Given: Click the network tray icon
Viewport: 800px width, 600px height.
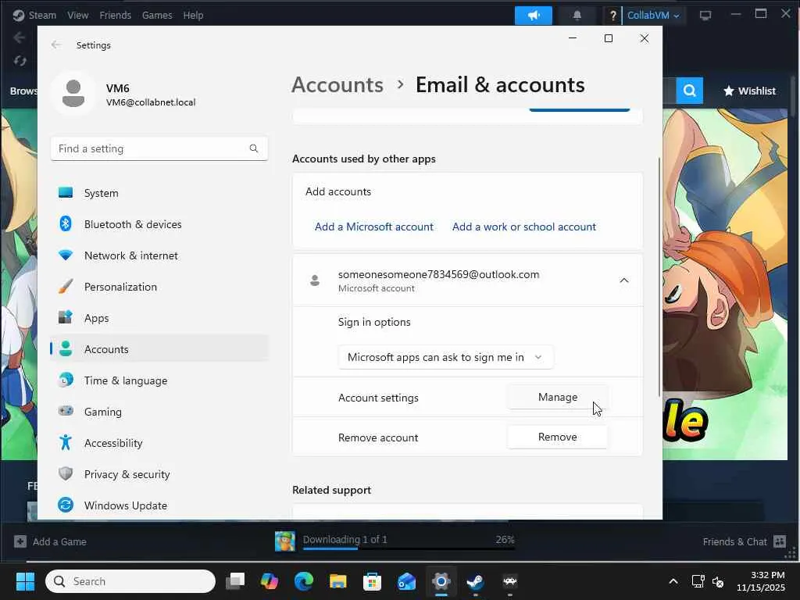Looking at the screenshot, I should (x=698, y=581).
